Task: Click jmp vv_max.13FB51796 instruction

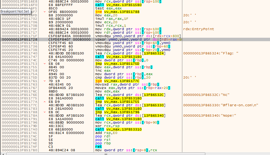Action: coord(117,112)
